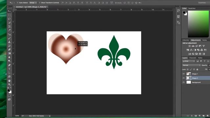Add a Brightness/Contrast adjustment

pyautogui.click(x=189, y=46)
